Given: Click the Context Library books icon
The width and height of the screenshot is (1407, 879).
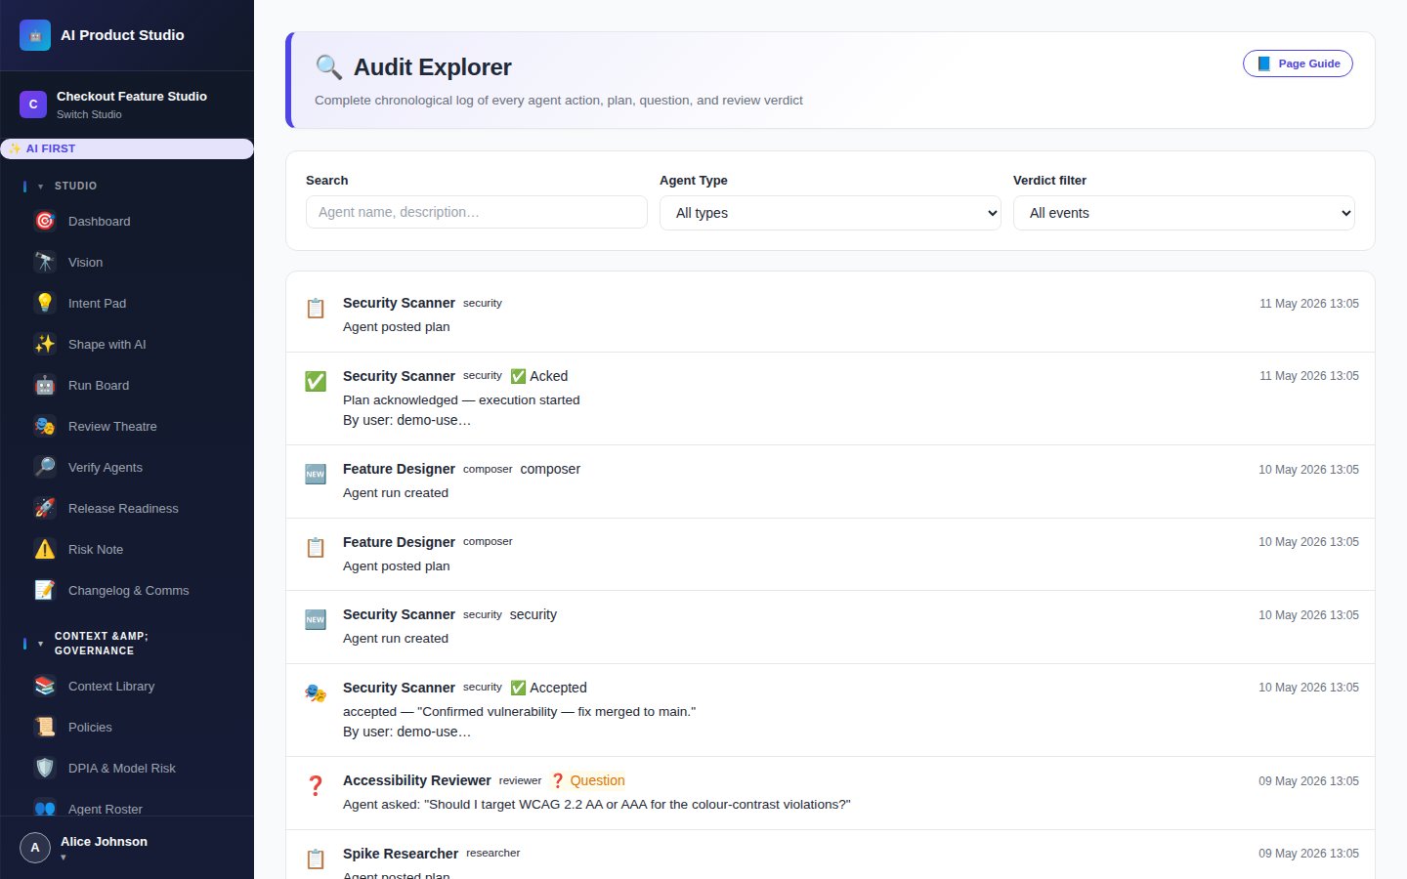Looking at the screenshot, I should point(45,686).
